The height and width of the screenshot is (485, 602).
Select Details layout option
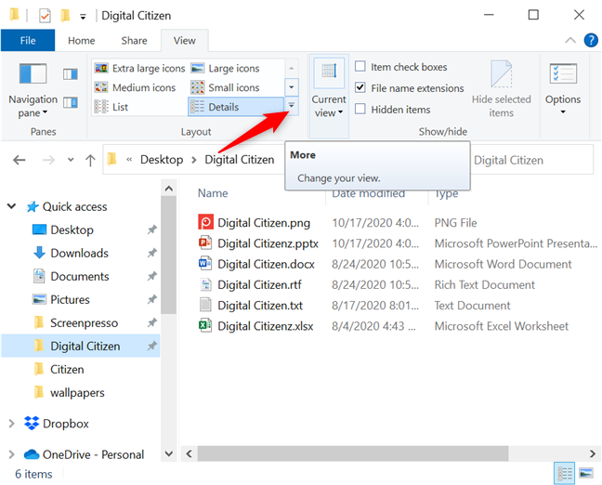pyautogui.click(x=236, y=107)
